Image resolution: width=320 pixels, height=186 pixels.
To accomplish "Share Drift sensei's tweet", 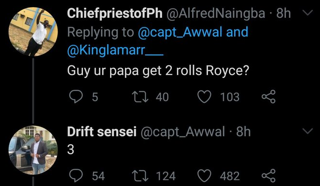I will tap(268, 175).
